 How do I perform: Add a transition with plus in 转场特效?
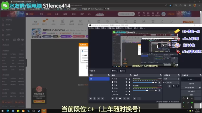(169, 86)
